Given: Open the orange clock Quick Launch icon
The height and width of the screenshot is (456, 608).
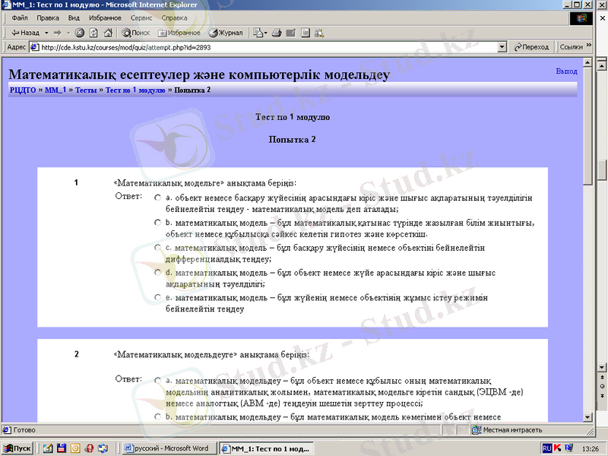Looking at the screenshot, I should pyautogui.click(x=75, y=448).
